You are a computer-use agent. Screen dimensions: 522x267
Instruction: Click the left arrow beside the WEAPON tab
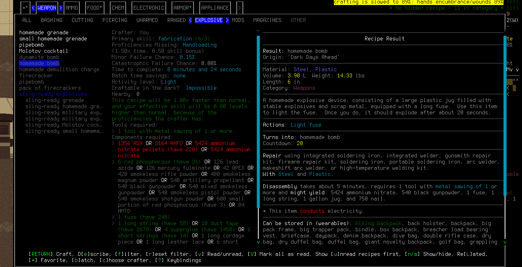[33, 8]
